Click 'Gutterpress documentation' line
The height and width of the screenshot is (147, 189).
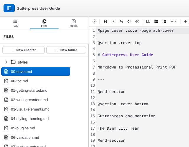(x=126, y=116)
